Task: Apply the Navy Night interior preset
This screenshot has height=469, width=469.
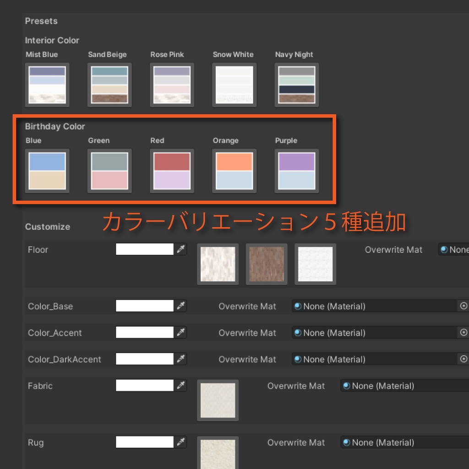Action: coord(296,85)
